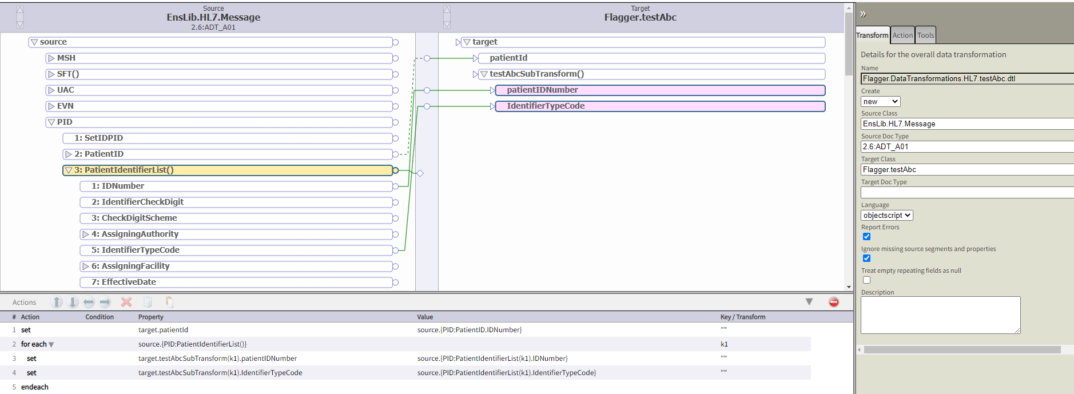Collapse the 3: PatientIdentifierList() node
1074x394 pixels.
tap(69, 170)
